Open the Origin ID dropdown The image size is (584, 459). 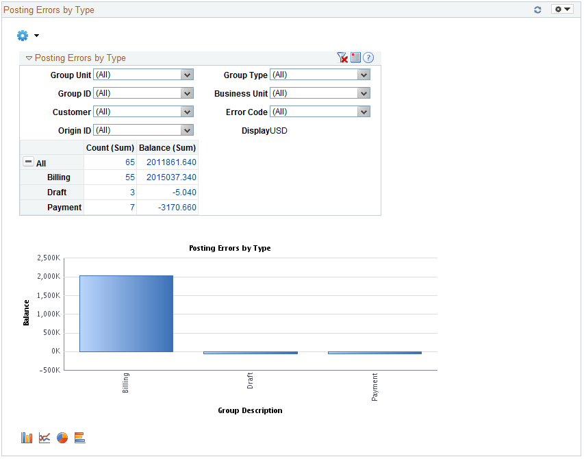[143, 130]
